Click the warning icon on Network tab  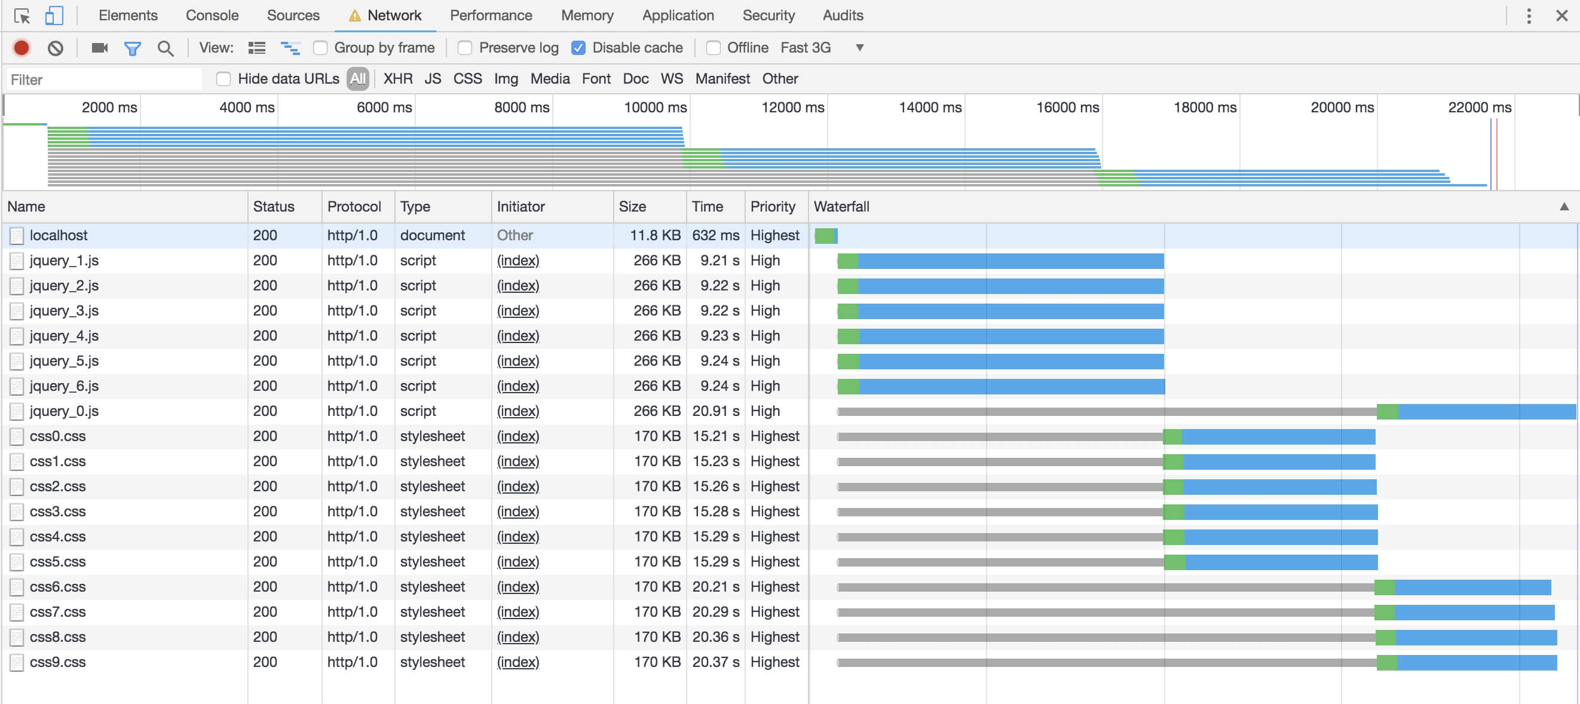tap(354, 16)
